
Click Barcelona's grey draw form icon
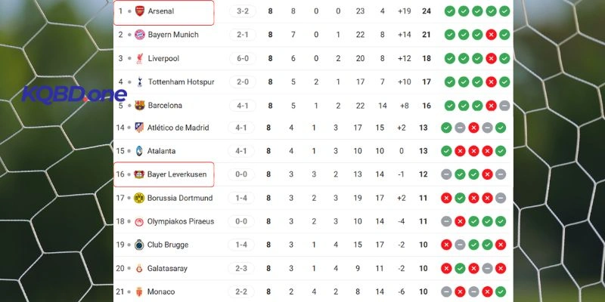[x=504, y=105]
